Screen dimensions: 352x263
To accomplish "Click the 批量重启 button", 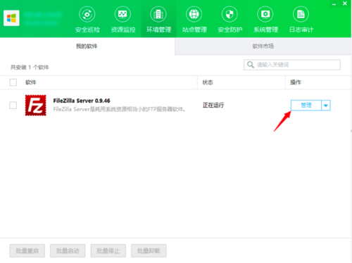I will coord(27,251).
